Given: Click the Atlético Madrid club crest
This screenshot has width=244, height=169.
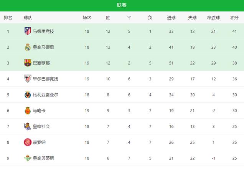Looking at the screenshot, I should pos(28,31).
